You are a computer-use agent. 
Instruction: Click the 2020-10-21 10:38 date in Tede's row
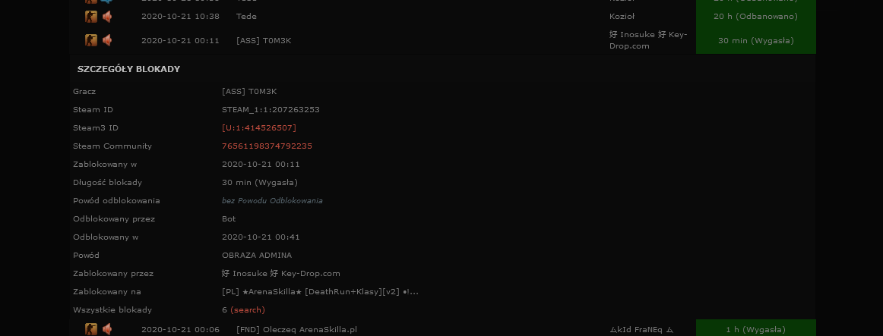coord(180,16)
